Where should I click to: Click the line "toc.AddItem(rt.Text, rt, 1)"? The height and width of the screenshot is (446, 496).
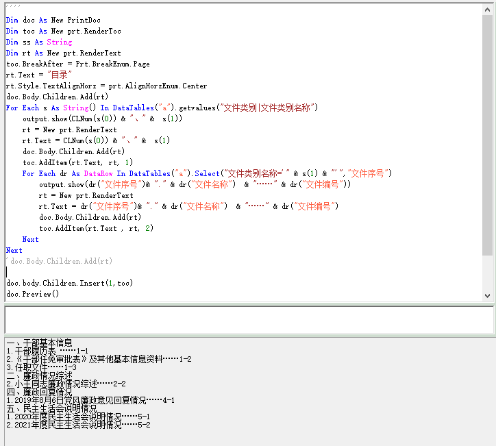coord(78,162)
